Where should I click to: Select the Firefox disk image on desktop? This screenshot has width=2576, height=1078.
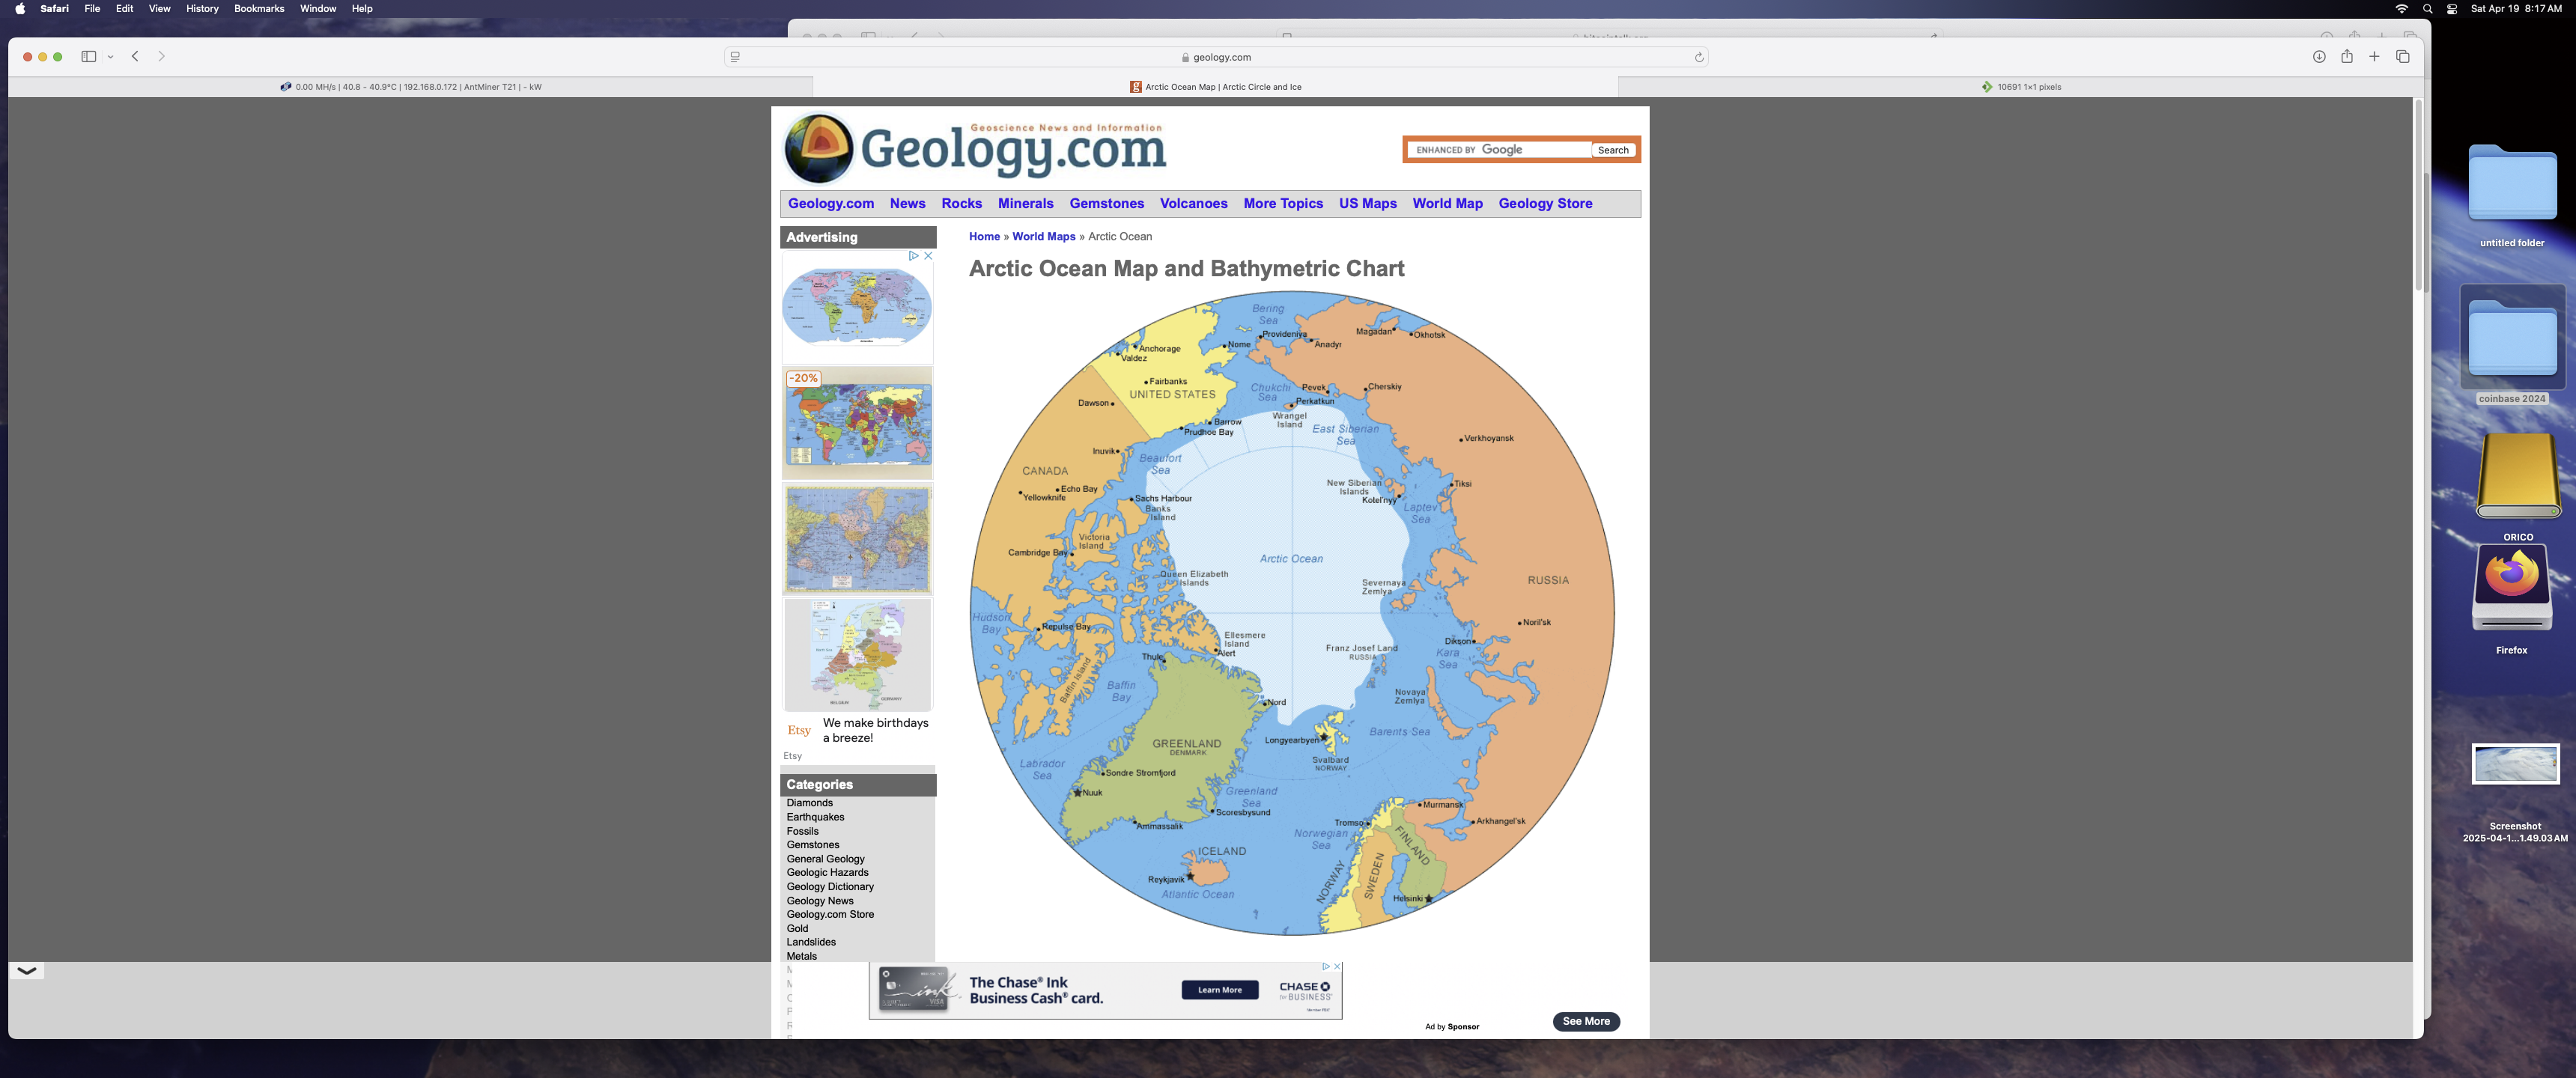2511,588
